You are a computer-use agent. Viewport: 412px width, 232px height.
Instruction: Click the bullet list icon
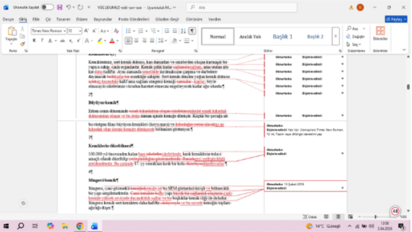(128, 31)
